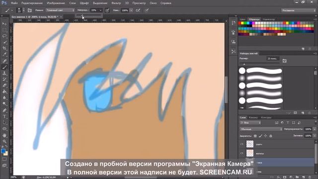
Task: Select the Lasso tool
Action: coord(4,36)
